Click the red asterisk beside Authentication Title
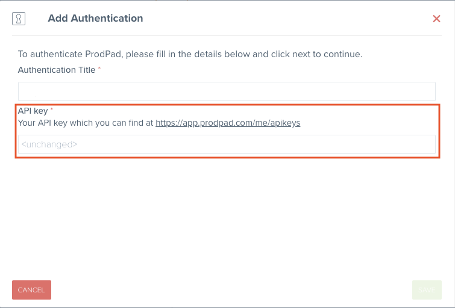This screenshot has width=455, height=308. [99, 69]
